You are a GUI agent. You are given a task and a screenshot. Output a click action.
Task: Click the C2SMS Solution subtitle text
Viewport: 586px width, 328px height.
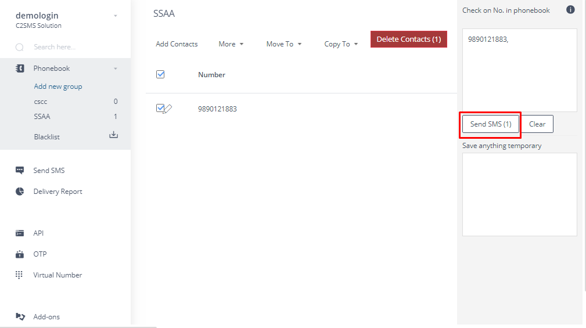coord(38,26)
